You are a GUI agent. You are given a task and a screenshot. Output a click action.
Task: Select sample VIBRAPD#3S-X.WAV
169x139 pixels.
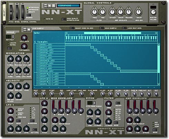(x=51, y=79)
